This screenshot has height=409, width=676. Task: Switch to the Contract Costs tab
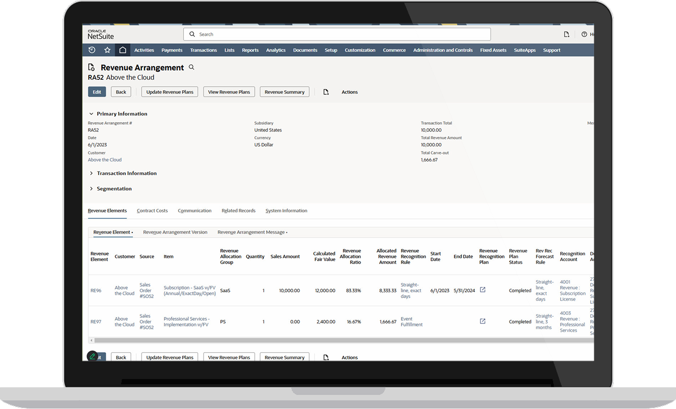pos(152,210)
